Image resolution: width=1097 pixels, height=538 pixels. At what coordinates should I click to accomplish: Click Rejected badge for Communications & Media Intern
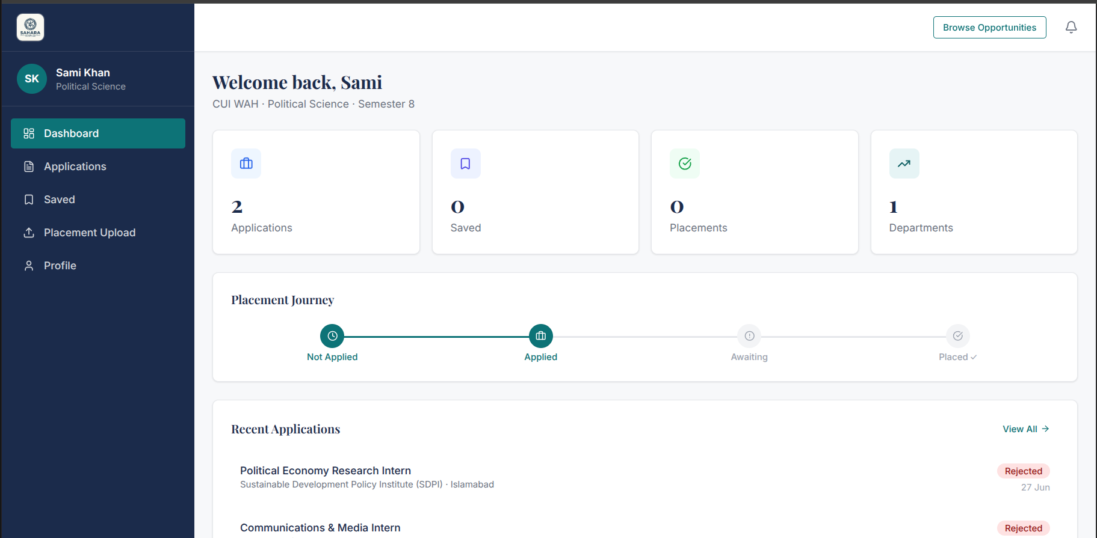[1024, 528]
